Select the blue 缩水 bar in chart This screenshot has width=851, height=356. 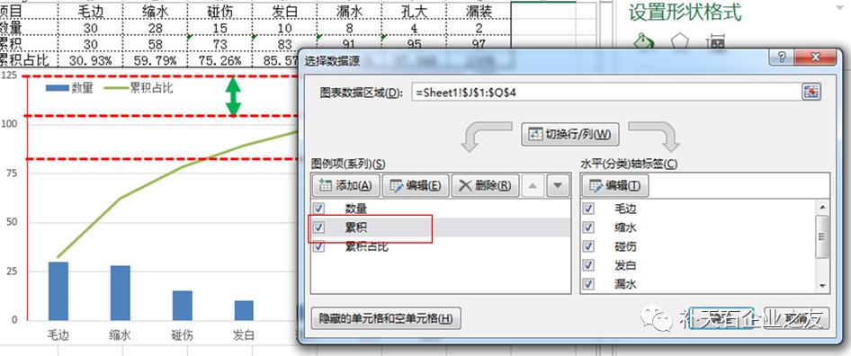tap(121, 293)
